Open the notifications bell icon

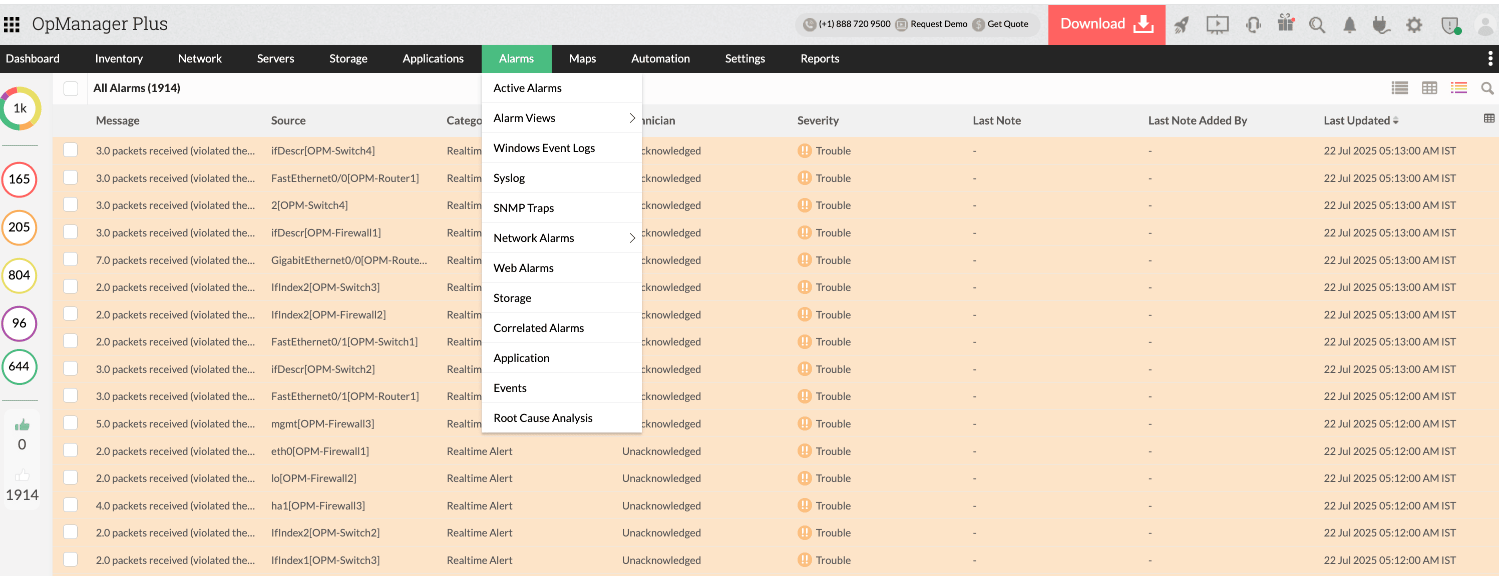point(1349,24)
